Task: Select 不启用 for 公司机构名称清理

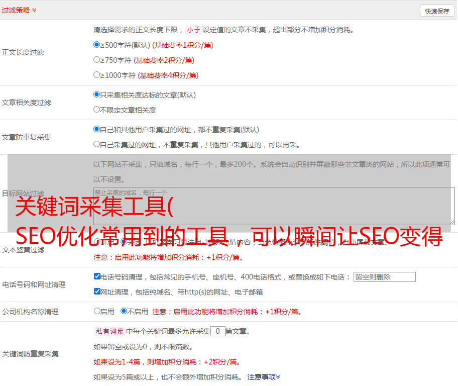Action: (124, 311)
